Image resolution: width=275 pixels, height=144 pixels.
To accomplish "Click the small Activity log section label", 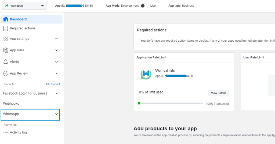I will pyautogui.click(x=10, y=125).
